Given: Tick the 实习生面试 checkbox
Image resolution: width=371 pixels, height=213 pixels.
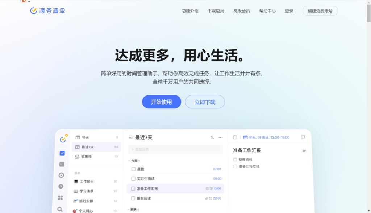Looking at the screenshot, I should tap(133, 179).
